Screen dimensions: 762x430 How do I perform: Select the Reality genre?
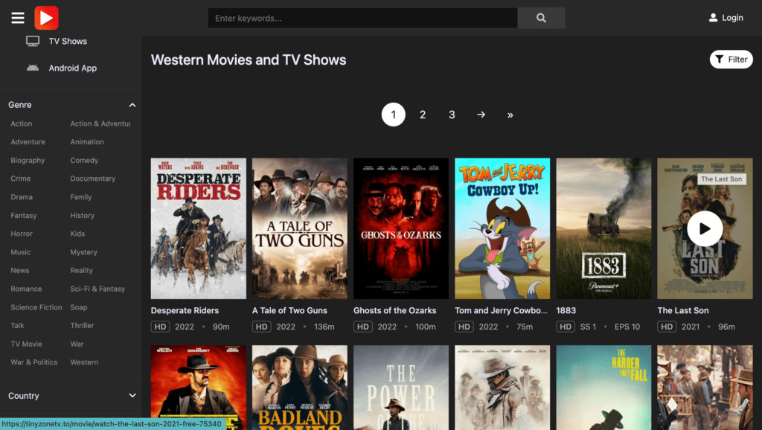[x=81, y=270]
